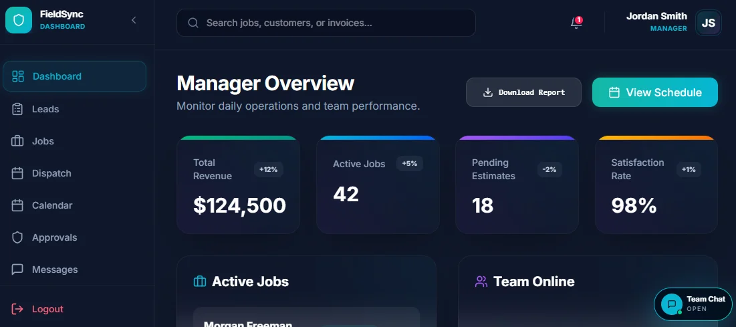Click the Approvals shield icon
The width and height of the screenshot is (736, 327).
coord(17,238)
